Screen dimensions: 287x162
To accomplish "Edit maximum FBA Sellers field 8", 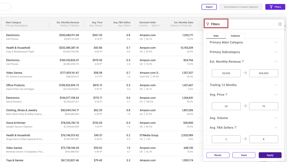I will pos(263,139).
